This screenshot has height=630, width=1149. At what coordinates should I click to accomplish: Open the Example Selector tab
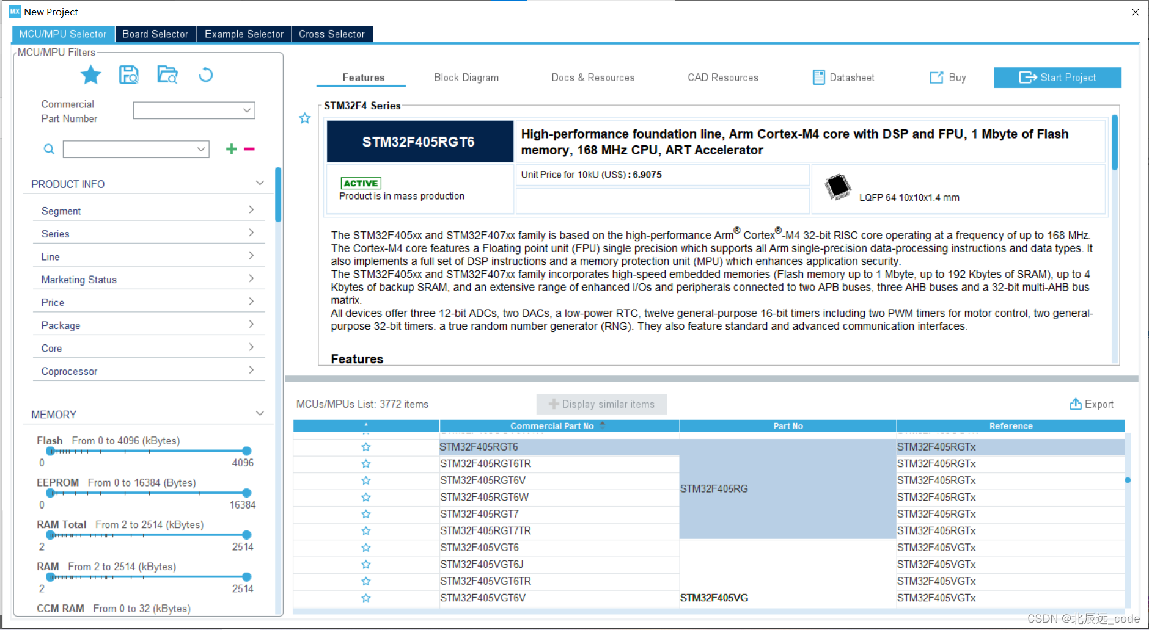[244, 34]
